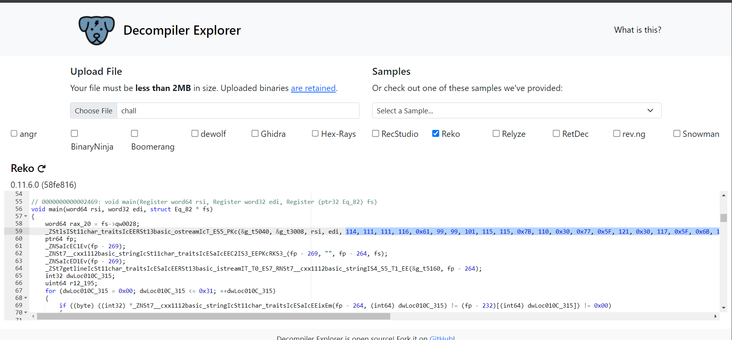Click the horizontal scrollbar thumb

[x=213, y=316]
